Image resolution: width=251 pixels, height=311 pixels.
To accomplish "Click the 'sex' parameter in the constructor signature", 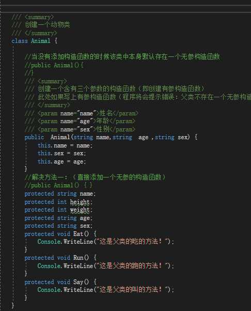I will pyautogui.click(x=183, y=137).
